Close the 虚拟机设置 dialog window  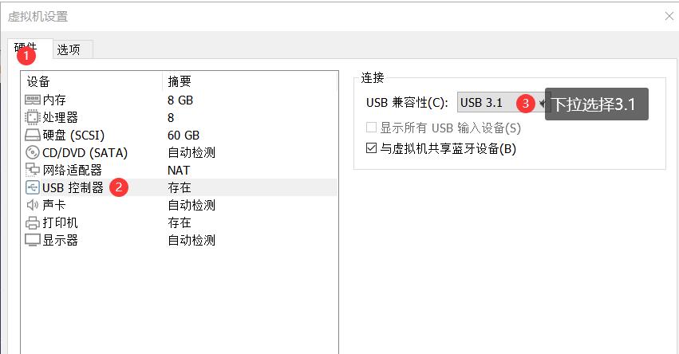pyautogui.click(x=669, y=16)
